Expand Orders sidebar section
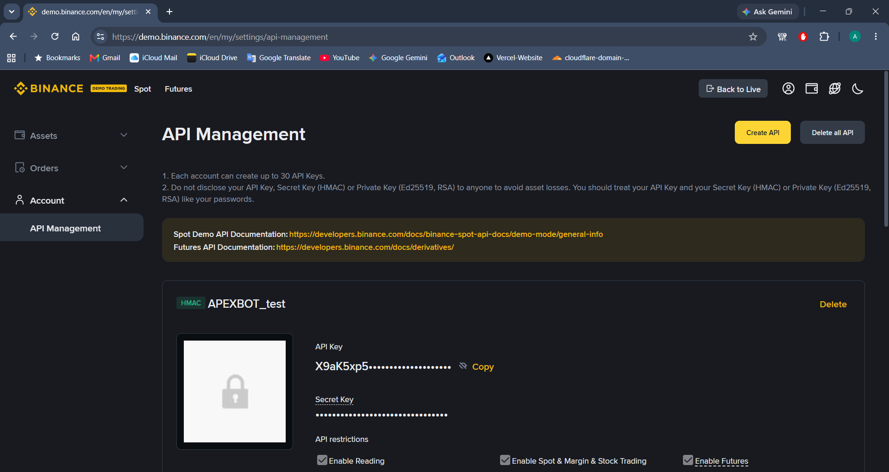Screen dimensions: 889x472 coord(71,168)
